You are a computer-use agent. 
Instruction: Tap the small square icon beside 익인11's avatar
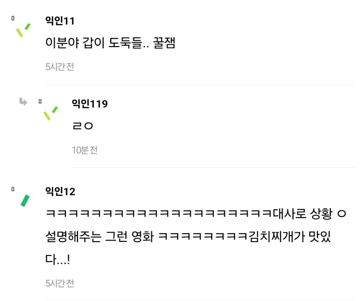tap(13, 18)
